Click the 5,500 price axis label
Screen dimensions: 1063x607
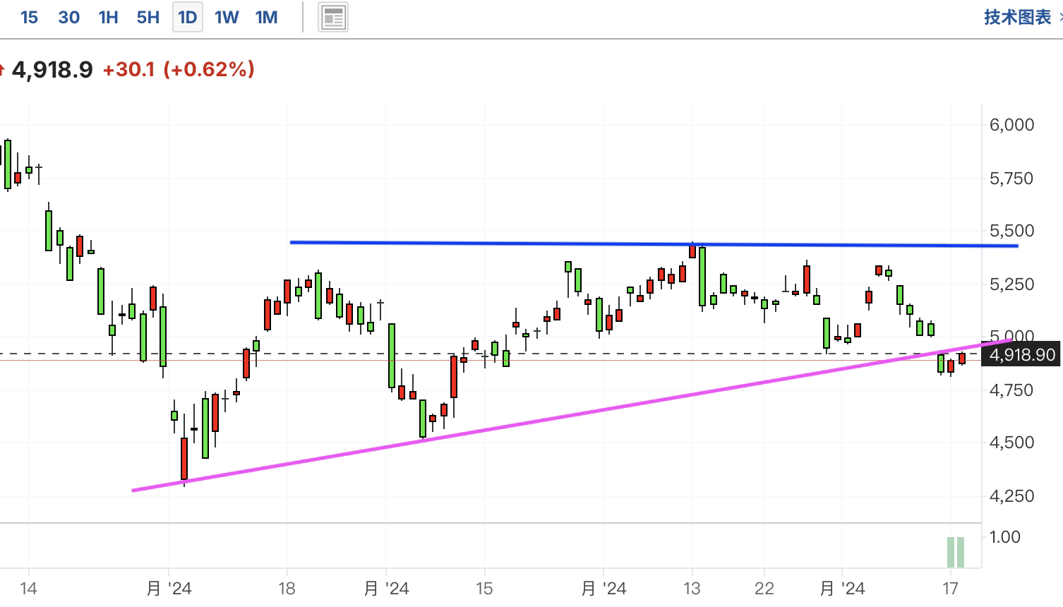coord(1011,231)
